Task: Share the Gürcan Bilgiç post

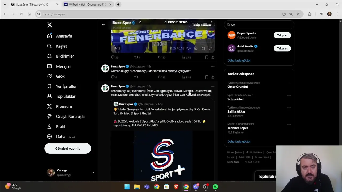Action: [x=213, y=77]
